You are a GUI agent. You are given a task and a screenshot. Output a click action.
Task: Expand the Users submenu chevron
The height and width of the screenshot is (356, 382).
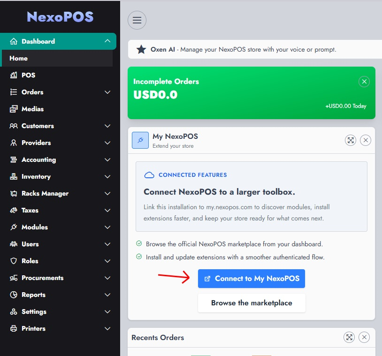coord(107,244)
